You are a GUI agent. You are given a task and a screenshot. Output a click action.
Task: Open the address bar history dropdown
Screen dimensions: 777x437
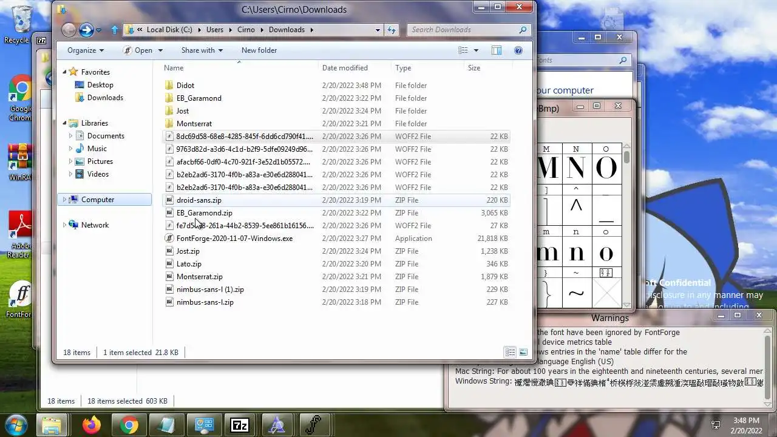[x=378, y=30]
